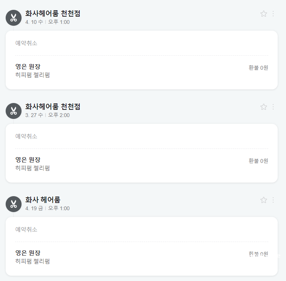Image resolution: width=286 pixels, height=281 pixels.
Task: Click scissors icon for 4. 19 금 booking
Action: pos(14,204)
